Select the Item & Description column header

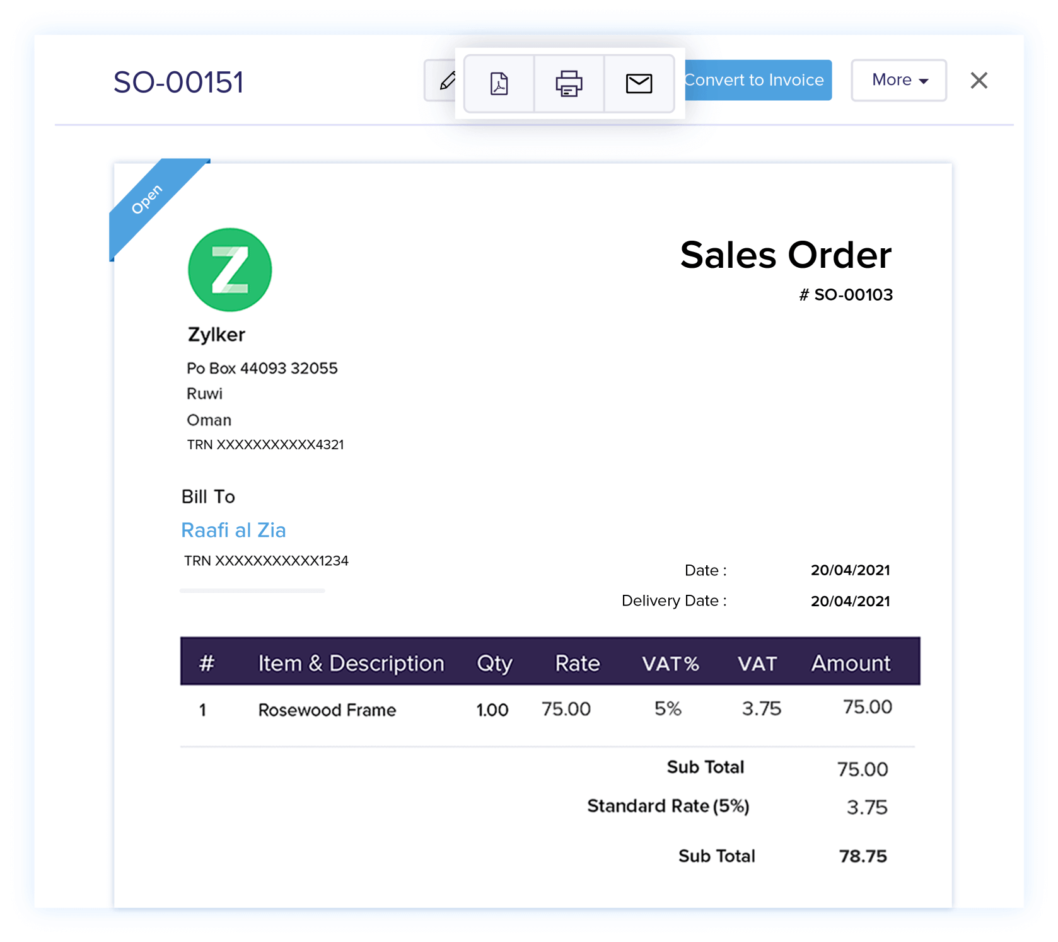click(x=351, y=663)
